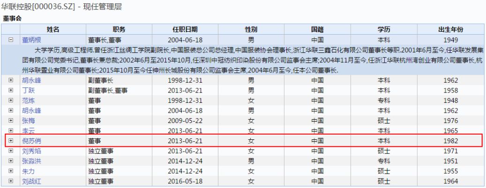Select 2004-06-18 date in 董炳根 row
486x188 pixels.
pos(185,40)
